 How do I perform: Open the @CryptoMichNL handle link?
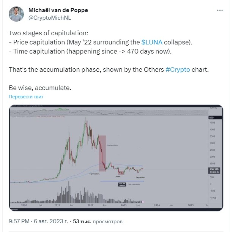point(50,18)
